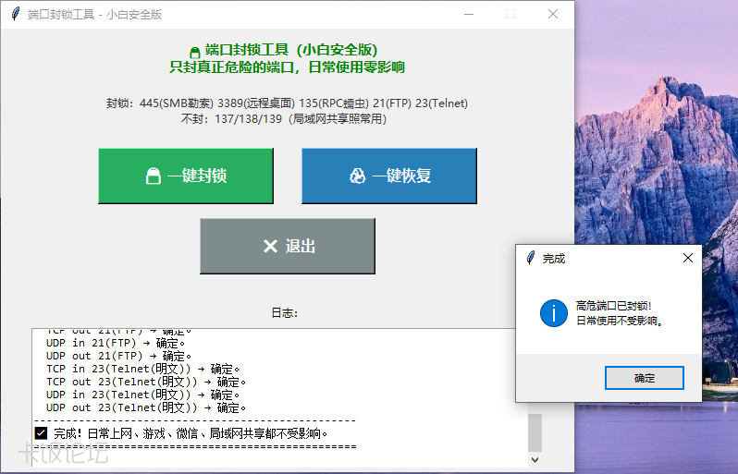Click the feather icon in 完成 dialog title
Image resolution: width=738 pixels, height=474 pixels.
coord(531,258)
